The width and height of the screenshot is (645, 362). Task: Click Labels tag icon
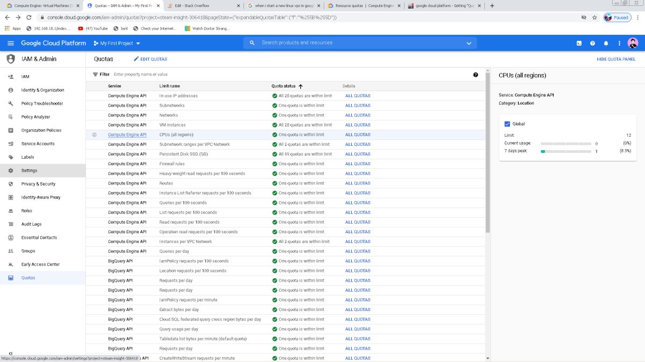(x=11, y=157)
